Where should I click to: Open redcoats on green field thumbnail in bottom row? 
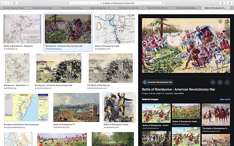click(62, 139)
